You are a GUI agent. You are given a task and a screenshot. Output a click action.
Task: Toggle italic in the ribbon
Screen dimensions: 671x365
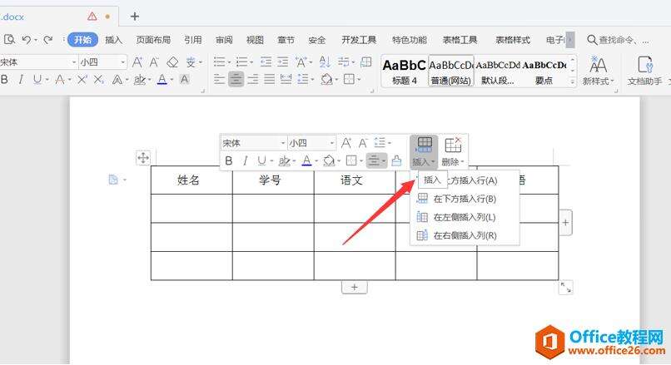[x=21, y=80]
